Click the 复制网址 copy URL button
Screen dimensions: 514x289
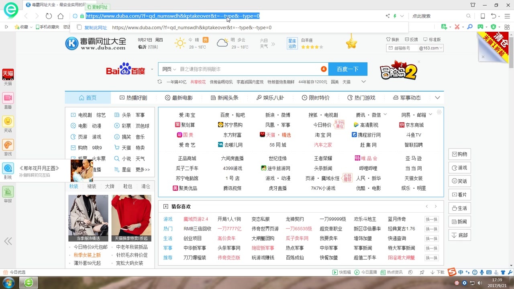tap(97, 7)
